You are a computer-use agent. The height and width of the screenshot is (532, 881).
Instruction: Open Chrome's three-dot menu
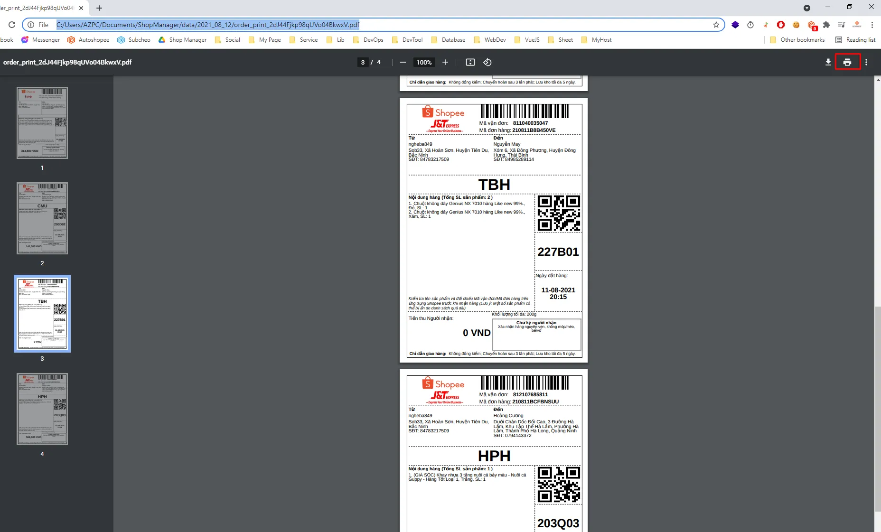point(872,25)
